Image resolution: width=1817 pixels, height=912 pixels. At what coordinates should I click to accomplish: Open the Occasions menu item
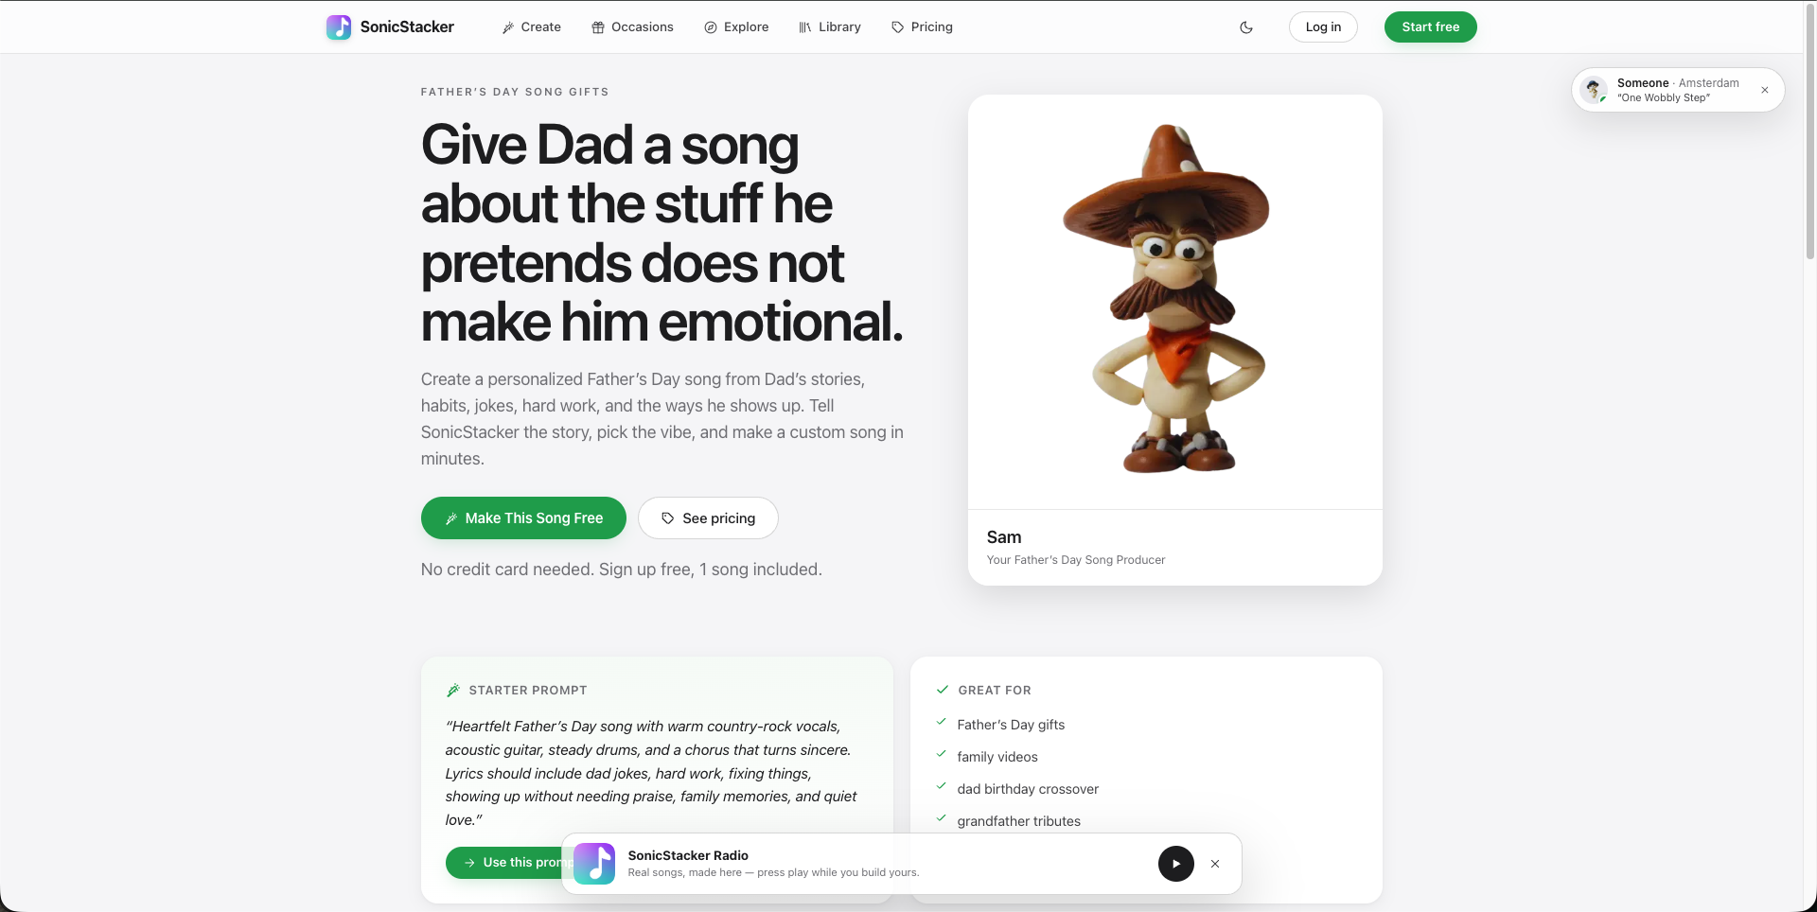(x=633, y=26)
